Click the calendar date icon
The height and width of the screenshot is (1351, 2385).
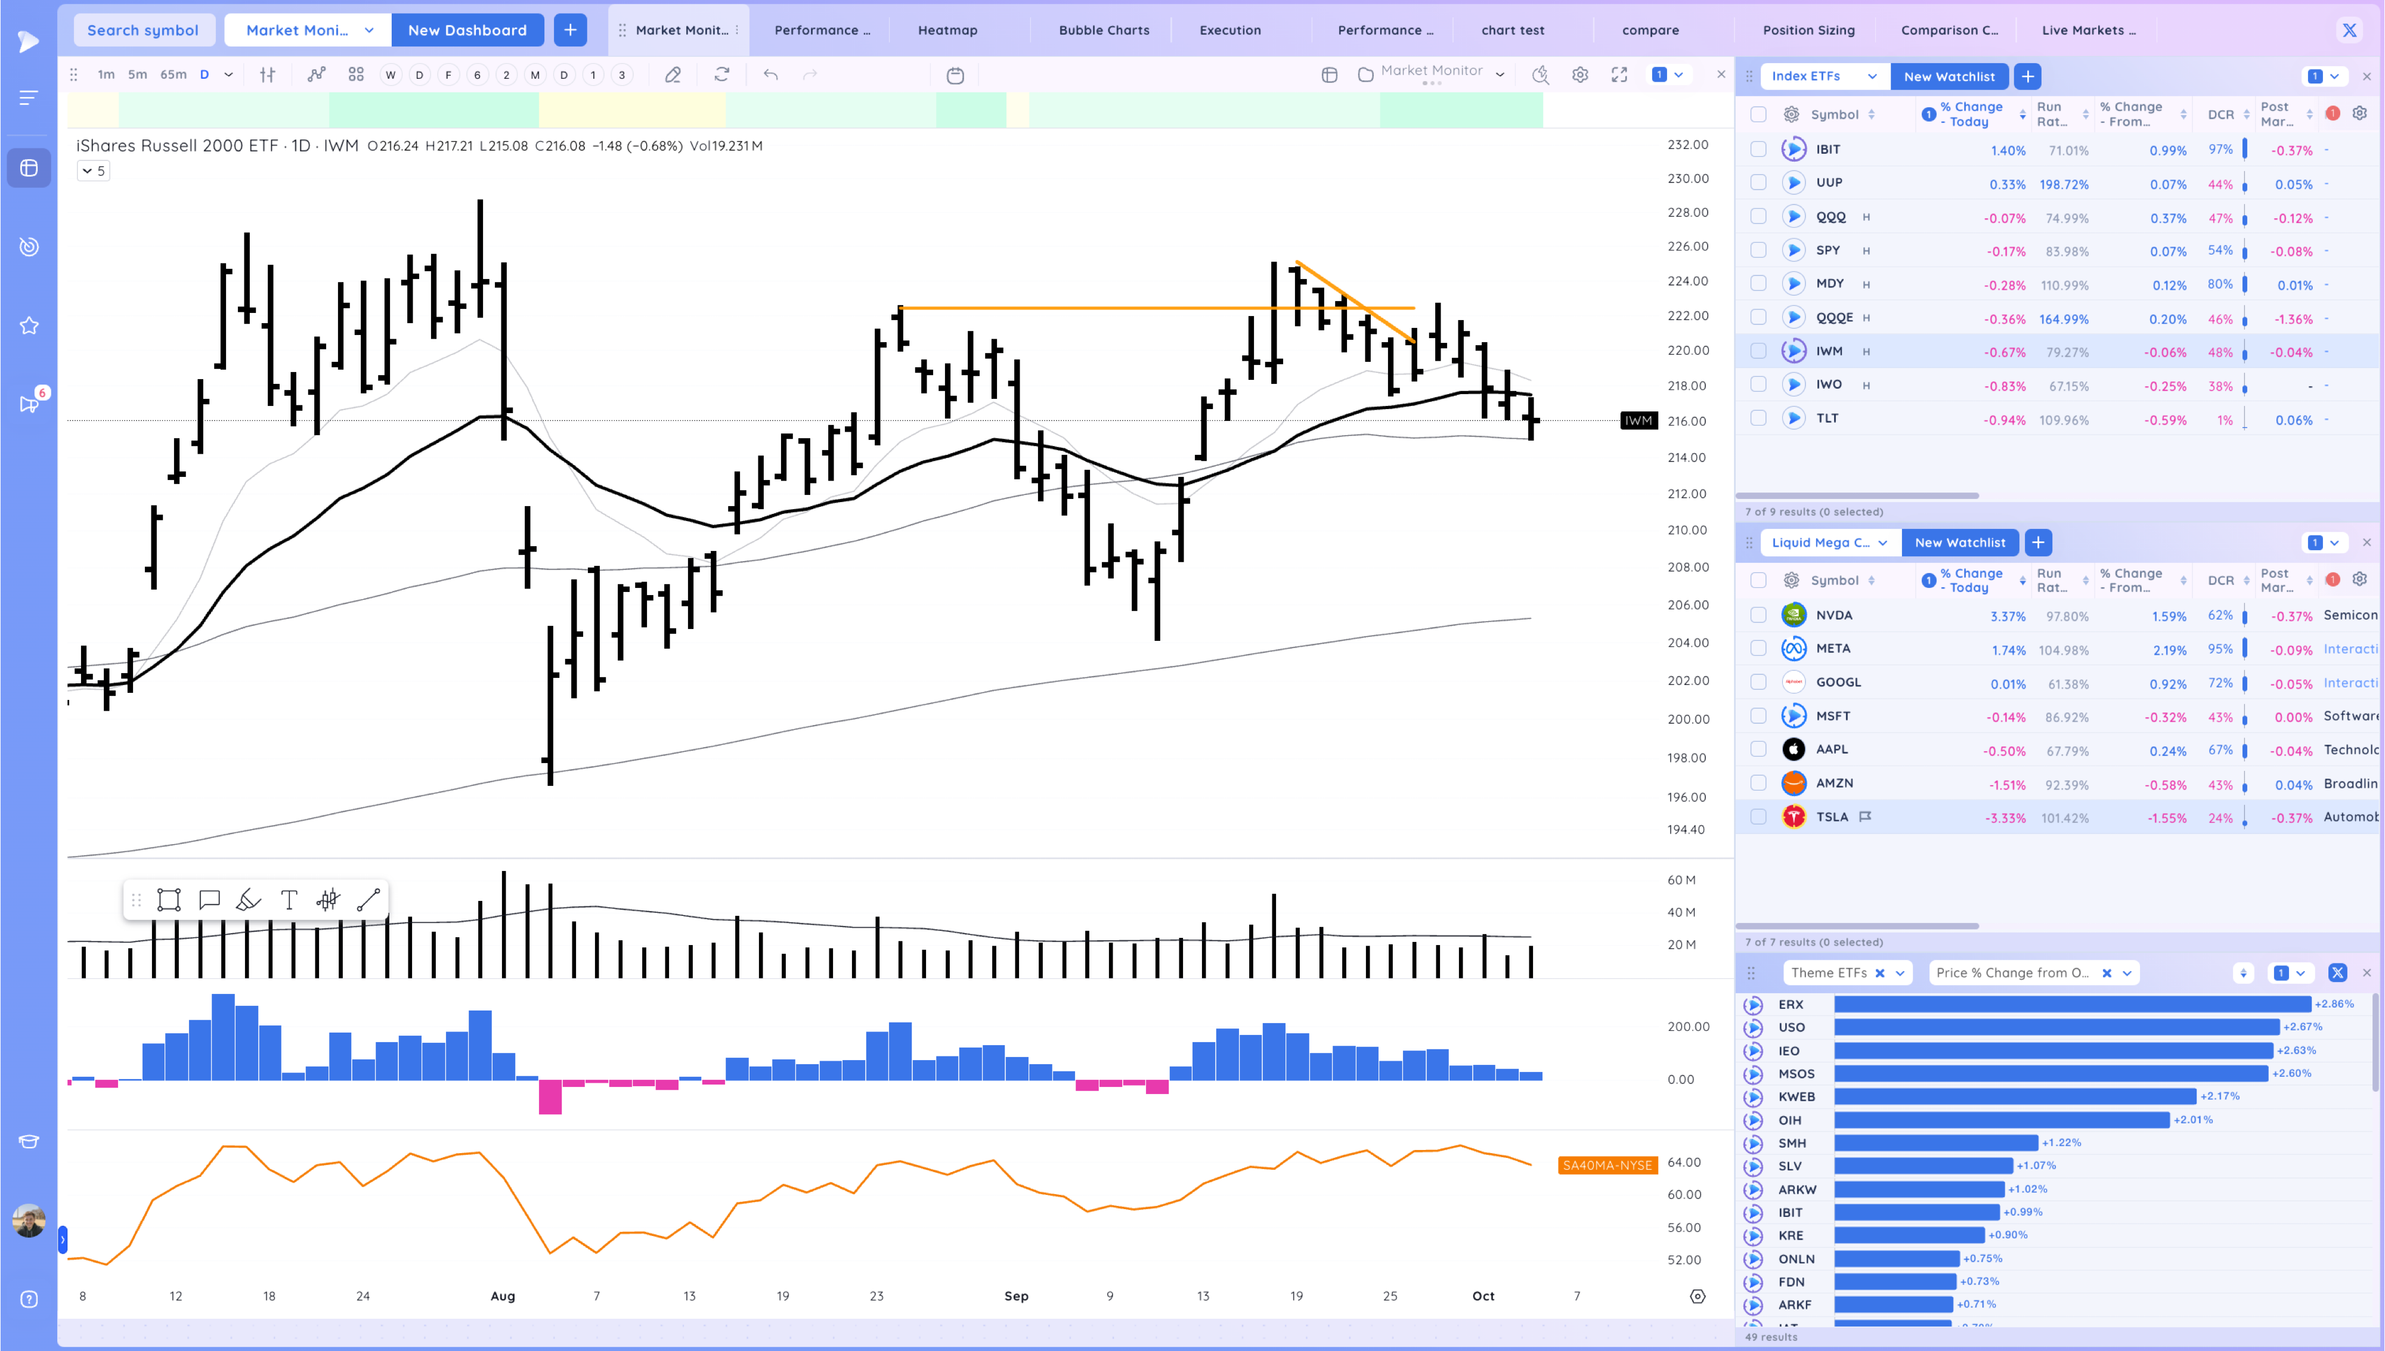click(x=955, y=75)
